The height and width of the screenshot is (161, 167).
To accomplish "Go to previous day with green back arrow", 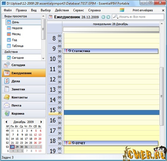I will (103, 17).
